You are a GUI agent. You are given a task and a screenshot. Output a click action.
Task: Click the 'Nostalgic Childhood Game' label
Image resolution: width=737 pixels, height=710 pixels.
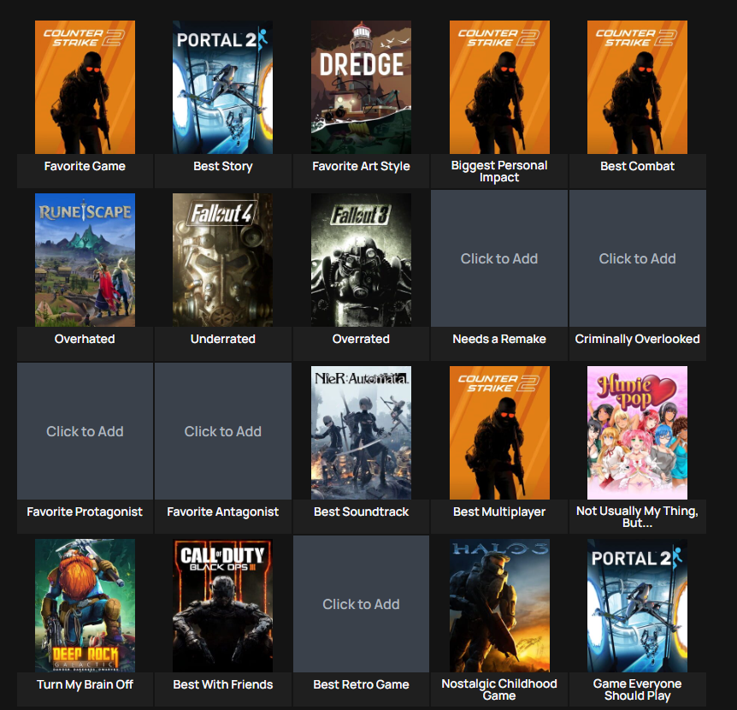tap(499, 689)
